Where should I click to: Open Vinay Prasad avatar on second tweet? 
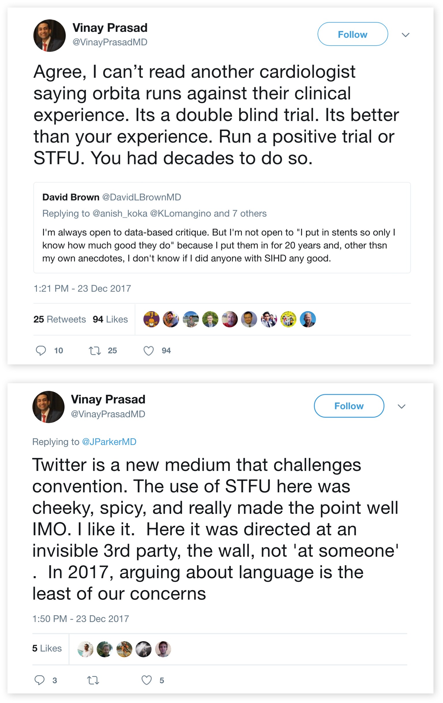[48, 407]
